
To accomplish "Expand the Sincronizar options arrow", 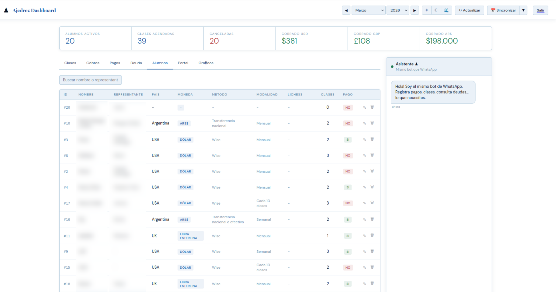I will click(524, 10).
